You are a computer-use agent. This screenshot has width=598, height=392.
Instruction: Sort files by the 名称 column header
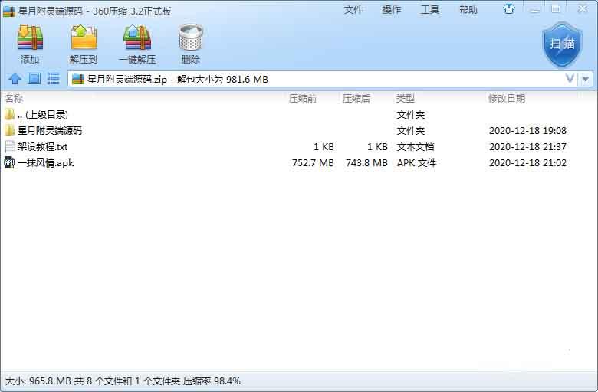(x=15, y=99)
